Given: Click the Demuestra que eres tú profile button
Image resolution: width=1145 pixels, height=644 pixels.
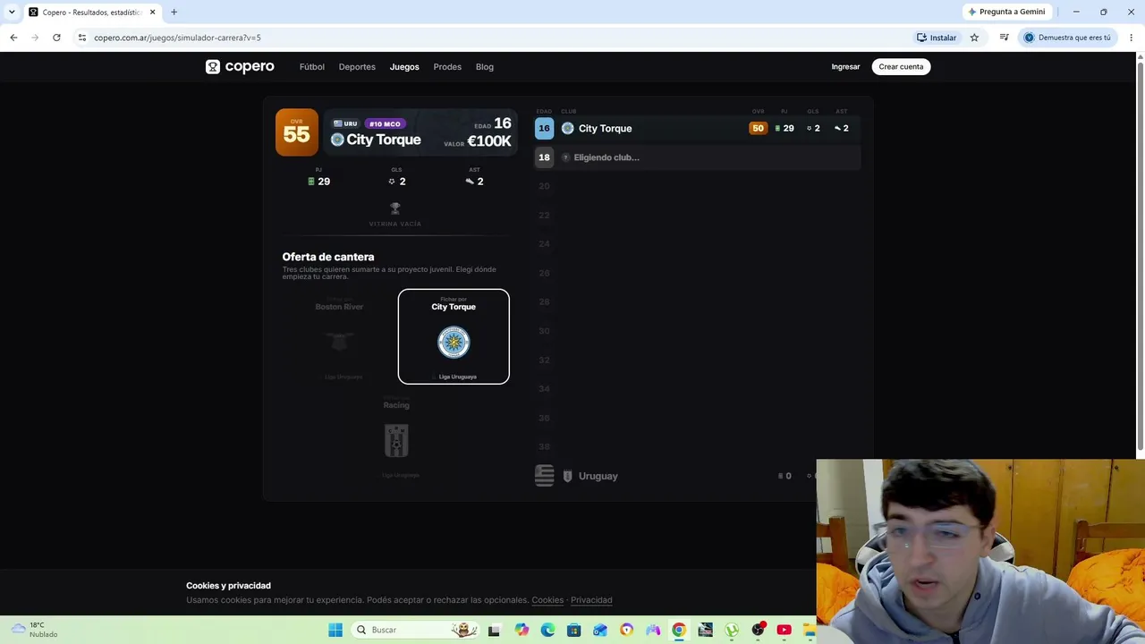Looking at the screenshot, I should coord(1068,38).
